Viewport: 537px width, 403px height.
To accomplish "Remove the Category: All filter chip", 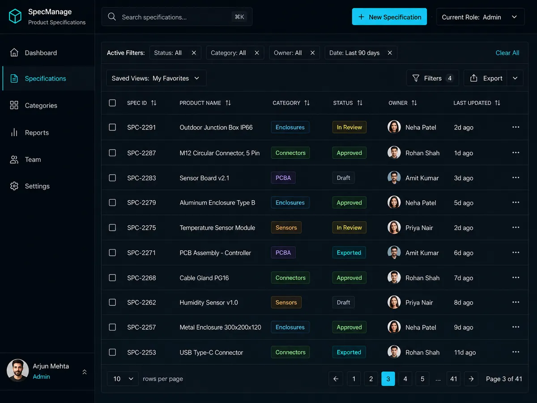I will pos(257,53).
